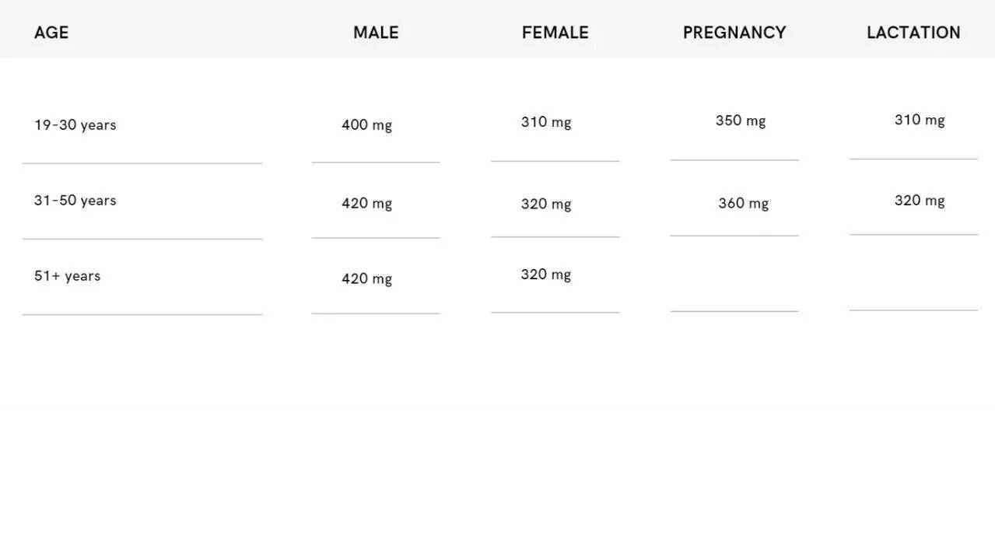Select the 31-50 years row label

pos(75,201)
